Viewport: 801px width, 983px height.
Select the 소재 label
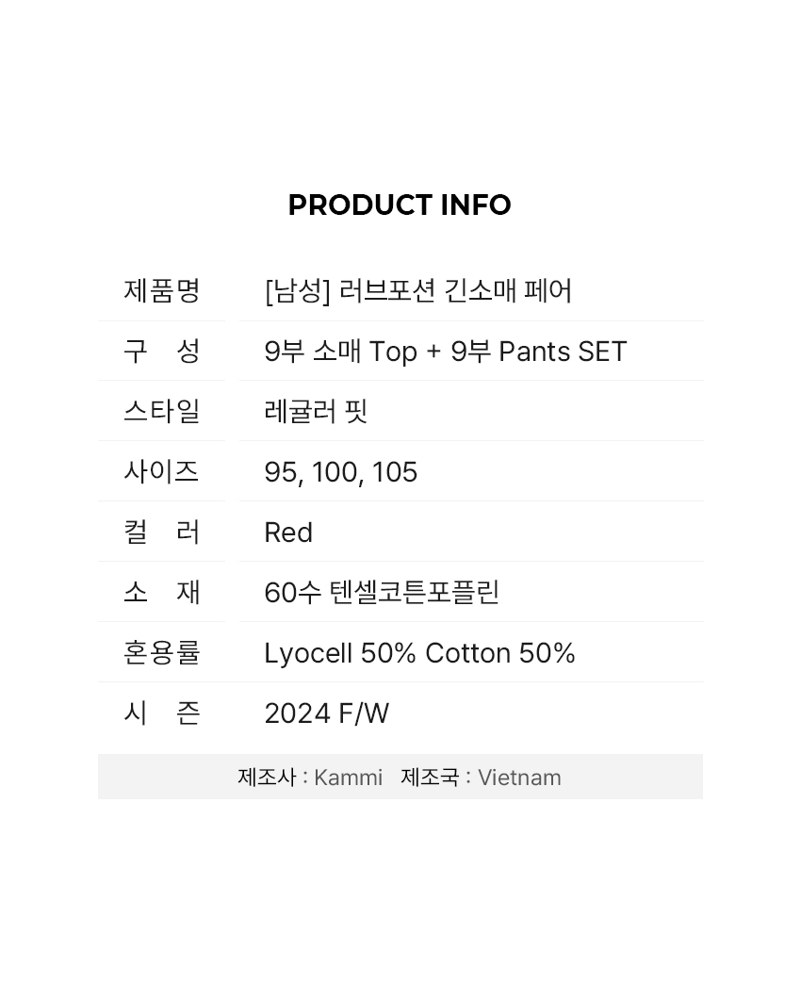(x=162, y=592)
